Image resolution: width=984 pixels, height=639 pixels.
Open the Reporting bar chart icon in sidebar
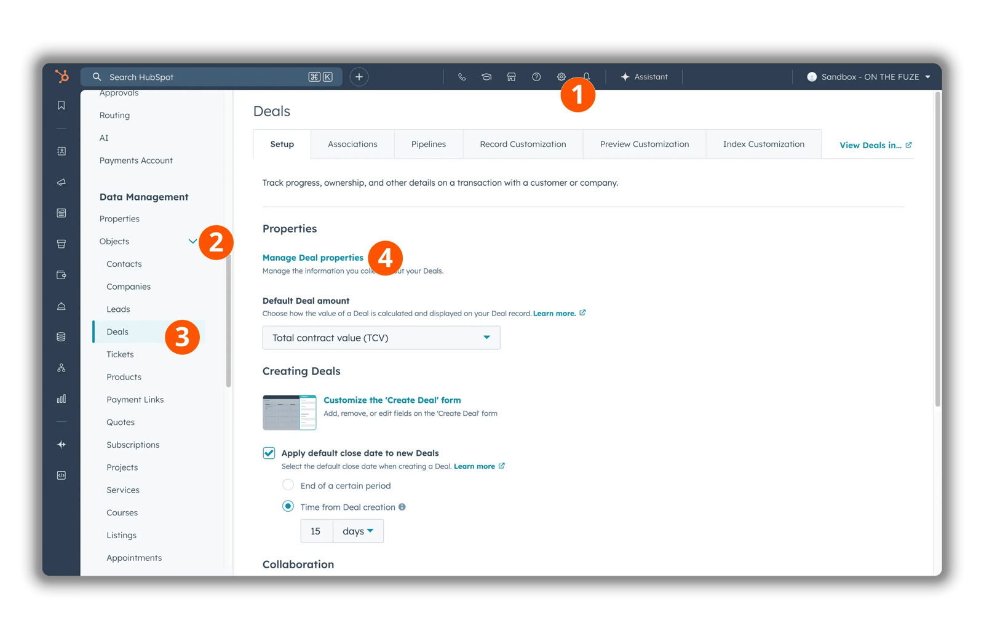pos(61,399)
